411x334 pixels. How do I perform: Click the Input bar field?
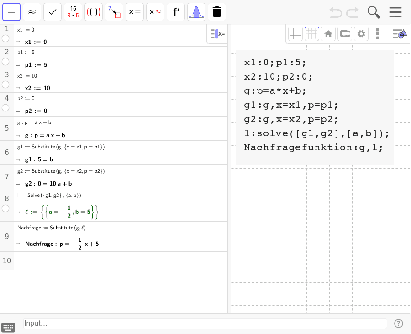tap(205, 323)
